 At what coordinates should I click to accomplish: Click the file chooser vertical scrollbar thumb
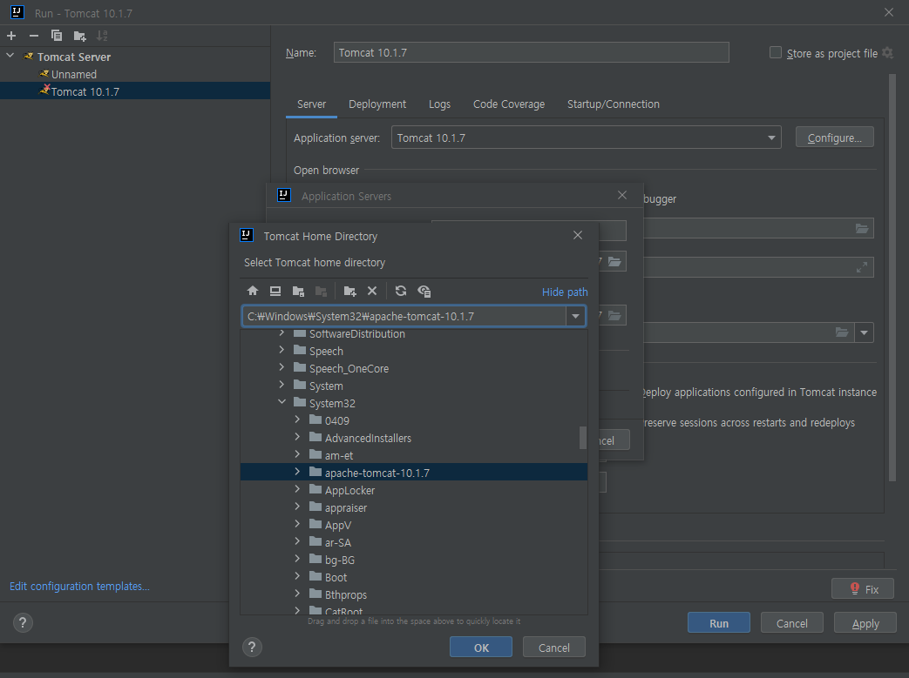(583, 438)
